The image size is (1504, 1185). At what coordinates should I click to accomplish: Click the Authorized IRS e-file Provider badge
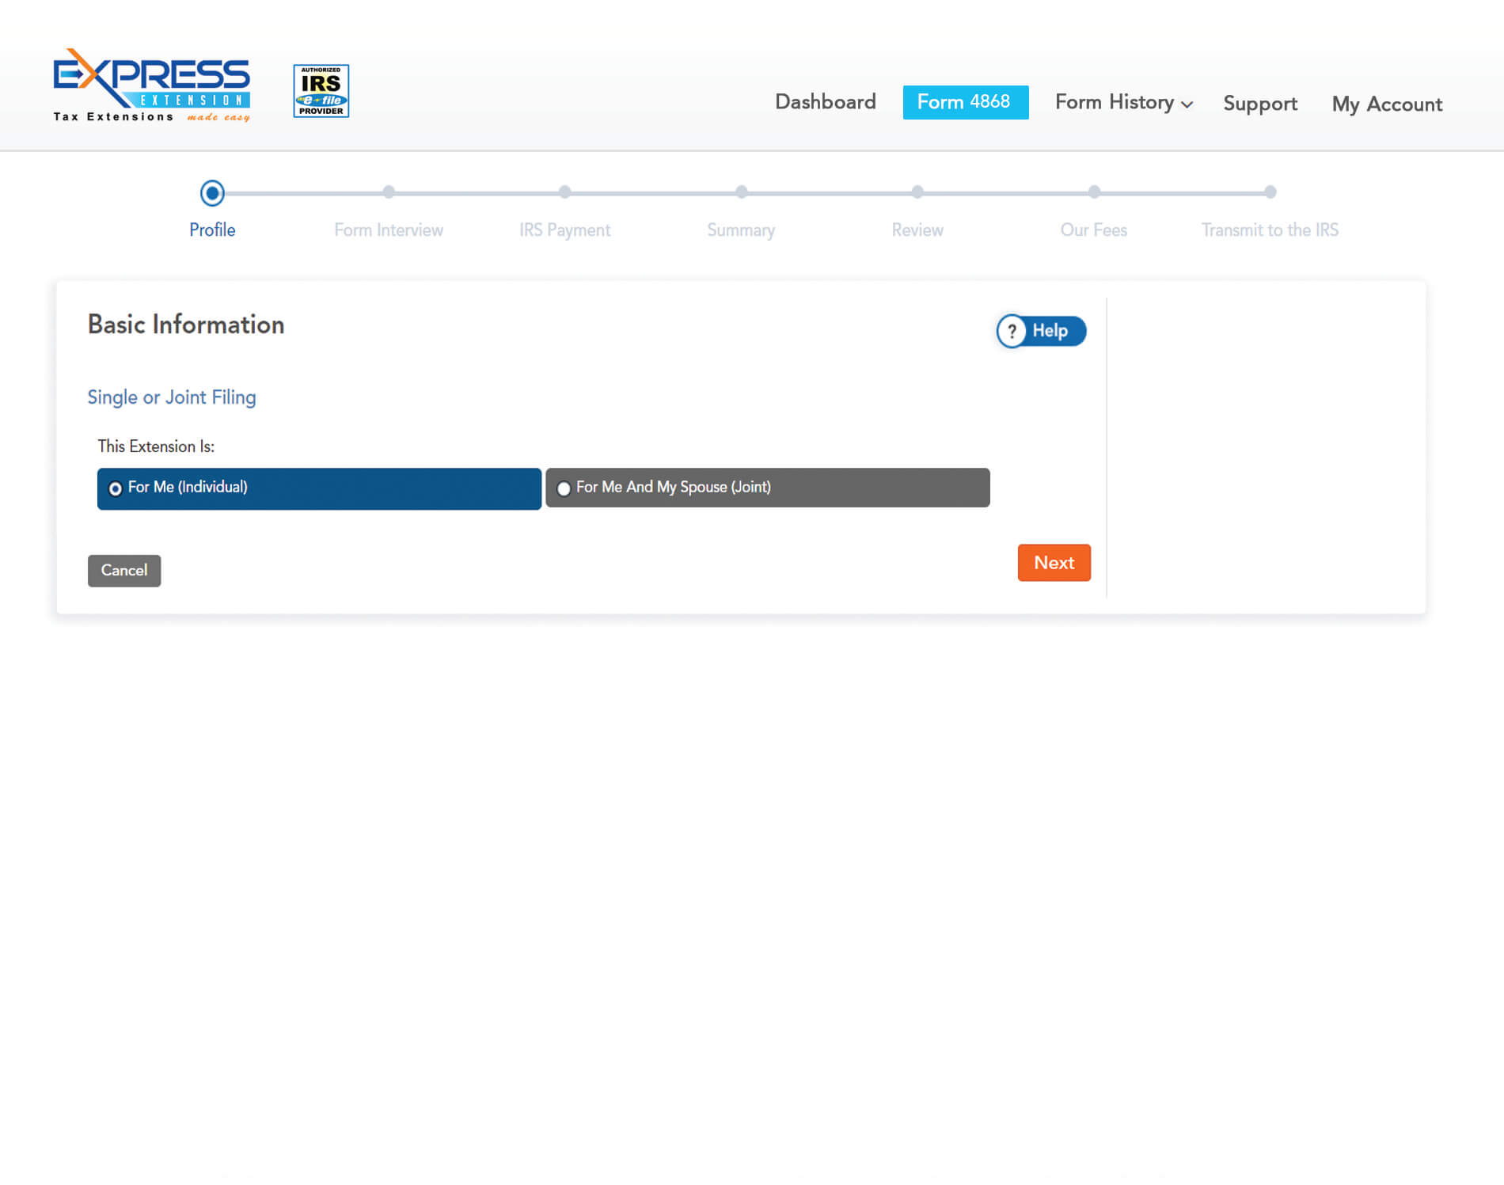(x=321, y=90)
